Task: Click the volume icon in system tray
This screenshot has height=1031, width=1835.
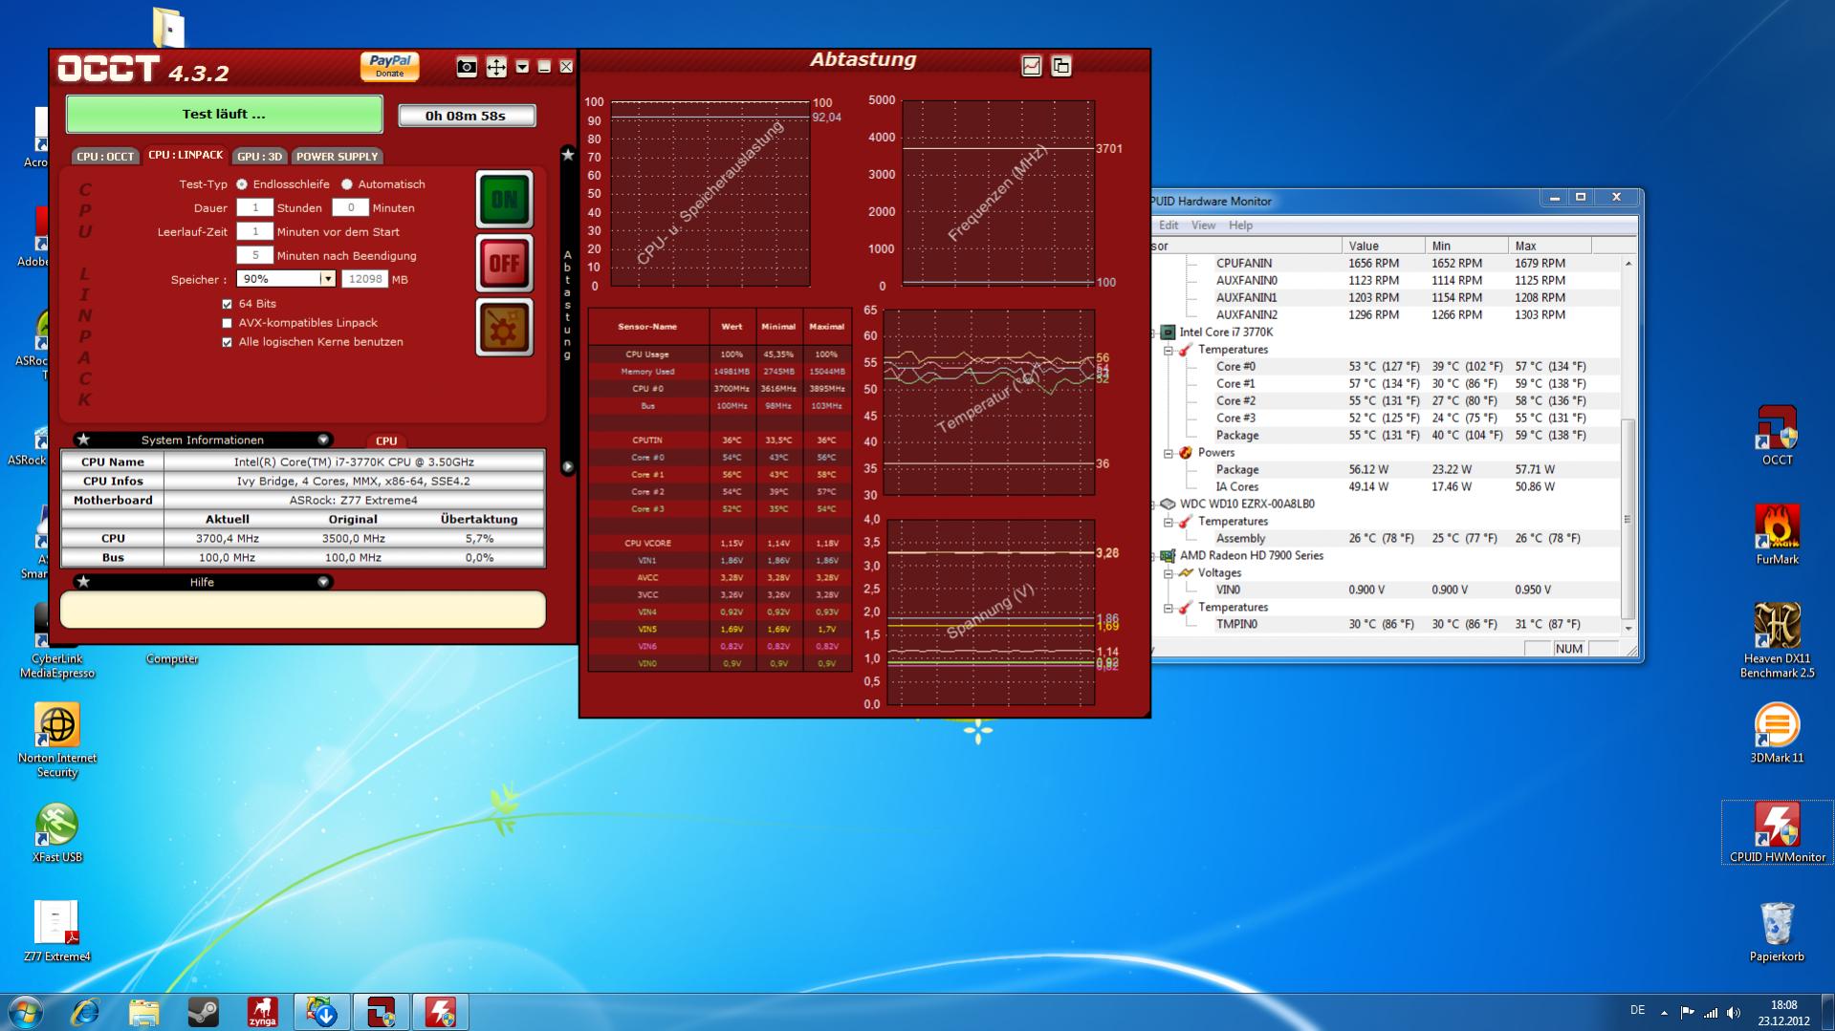Action: [x=1734, y=1013]
